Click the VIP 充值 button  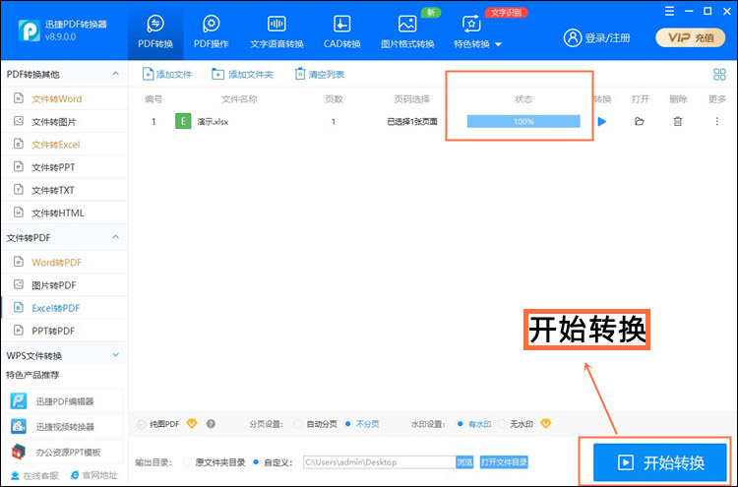pyautogui.click(x=691, y=37)
